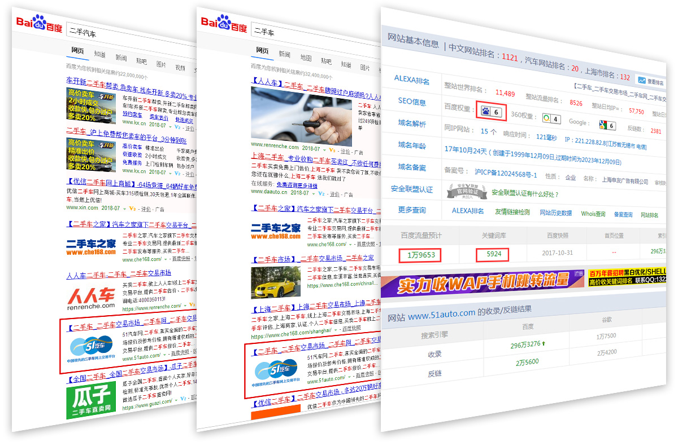Select the SEO信息 side tab
The height and width of the screenshot is (442, 678).
click(412, 101)
